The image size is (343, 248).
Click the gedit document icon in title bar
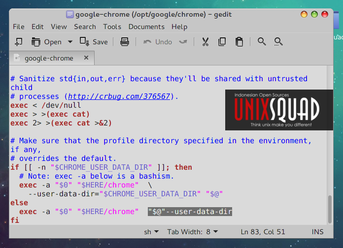[x=70, y=14]
